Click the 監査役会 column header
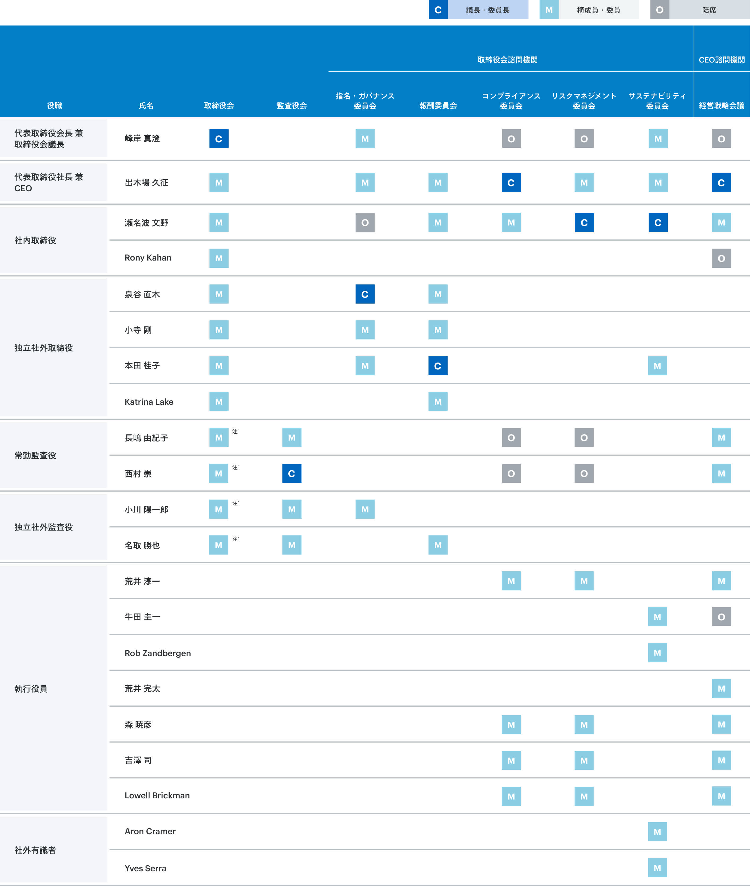Viewport: 750px width, 886px height. pyautogui.click(x=292, y=105)
